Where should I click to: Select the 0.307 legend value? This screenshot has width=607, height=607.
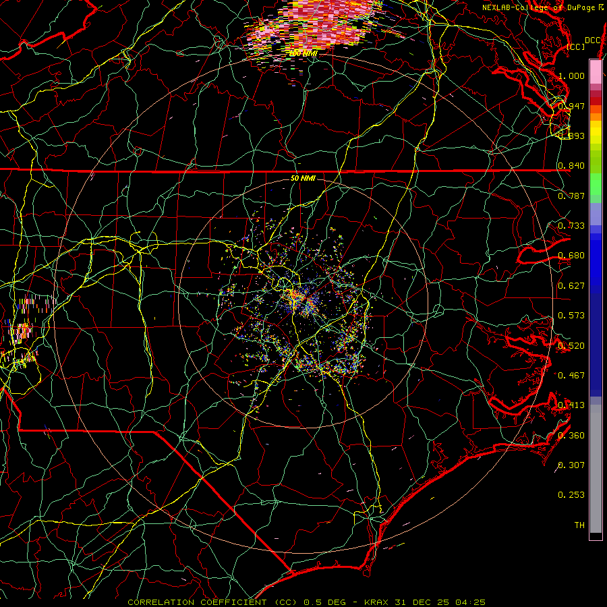571,465
